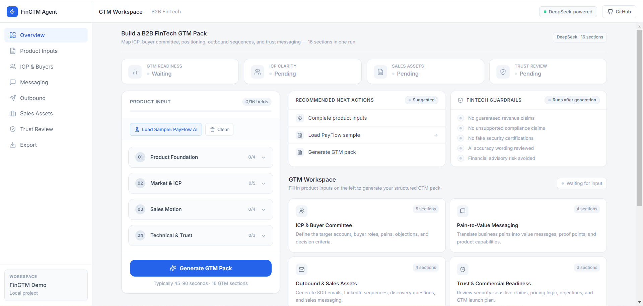Click the DeepSeek-powered status badge
This screenshot has width=643, height=306.
pos(568,12)
